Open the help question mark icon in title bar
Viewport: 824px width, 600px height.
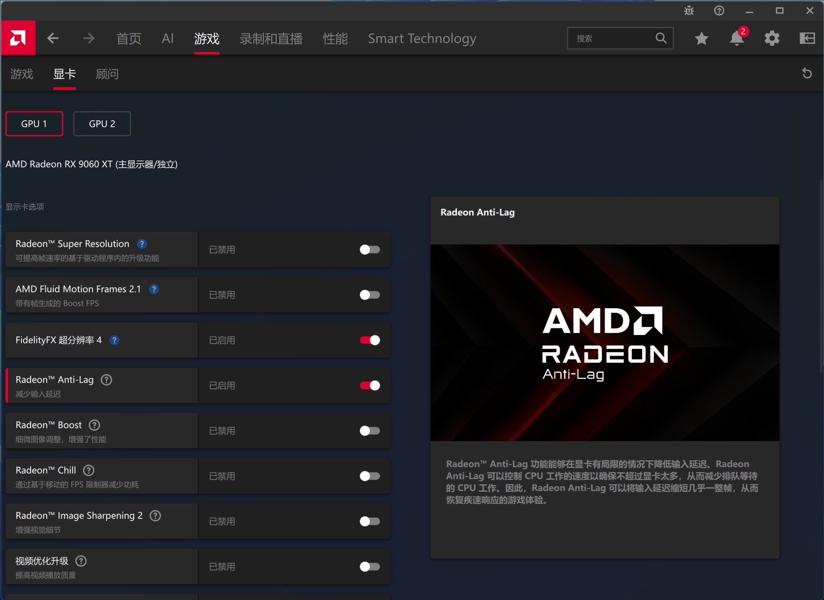point(719,11)
